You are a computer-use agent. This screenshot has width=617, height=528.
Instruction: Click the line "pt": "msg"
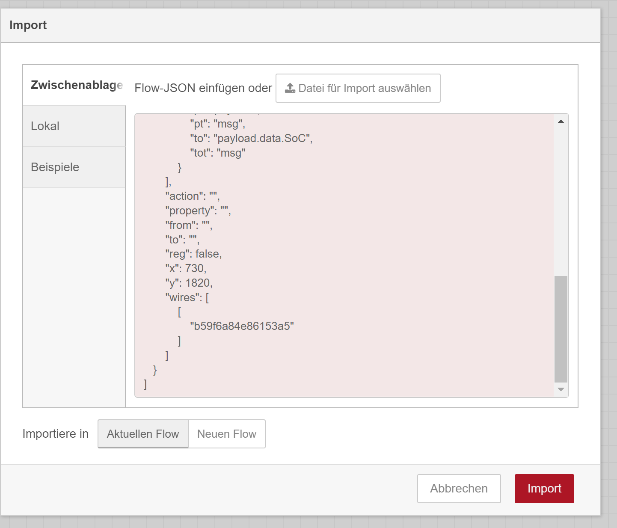pos(218,124)
